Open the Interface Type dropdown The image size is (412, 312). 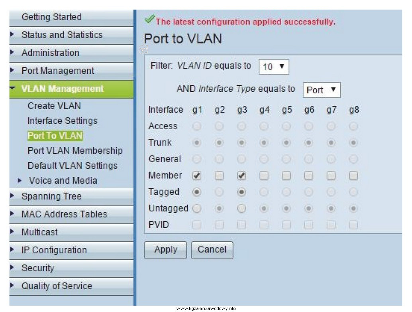[x=322, y=90]
